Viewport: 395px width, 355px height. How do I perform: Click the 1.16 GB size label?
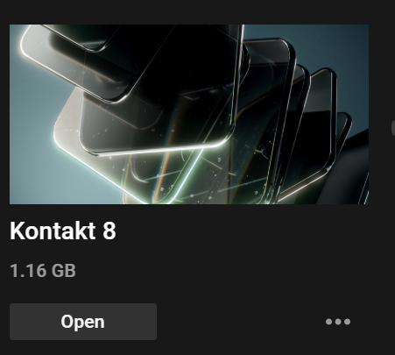(x=43, y=271)
